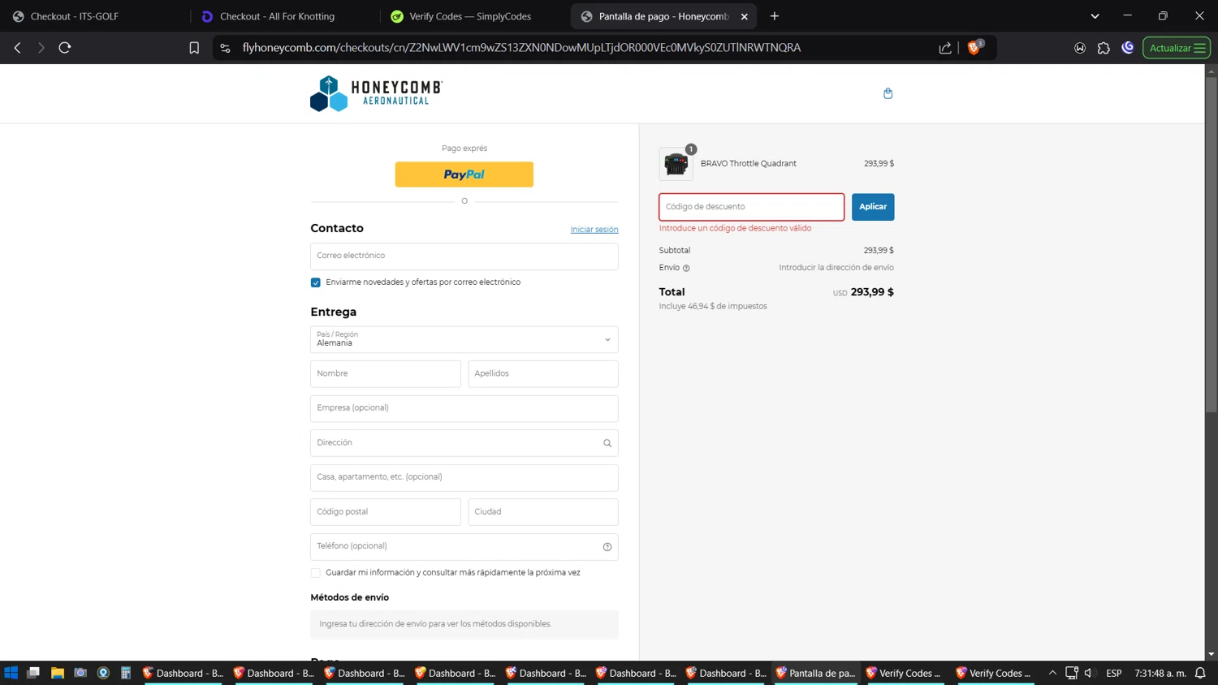Open the Brave Shields lion icon

coord(974,47)
